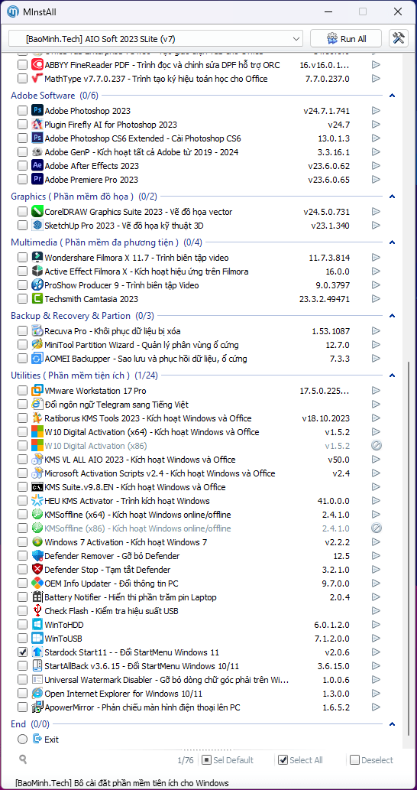The width and height of the screenshot is (417, 790).
Task: Run HEU KMS Activator play arrow
Action: tap(376, 501)
